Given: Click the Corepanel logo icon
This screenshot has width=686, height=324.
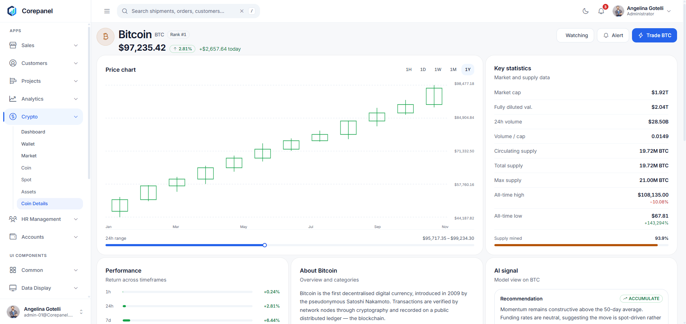Looking at the screenshot, I should (12, 11).
